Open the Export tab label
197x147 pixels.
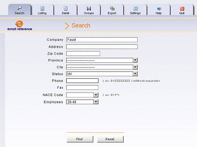click(x=112, y=13)
